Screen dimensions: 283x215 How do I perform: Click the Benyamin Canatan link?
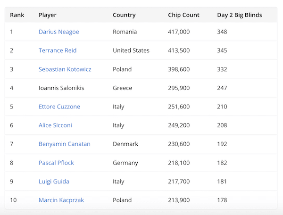64,144
